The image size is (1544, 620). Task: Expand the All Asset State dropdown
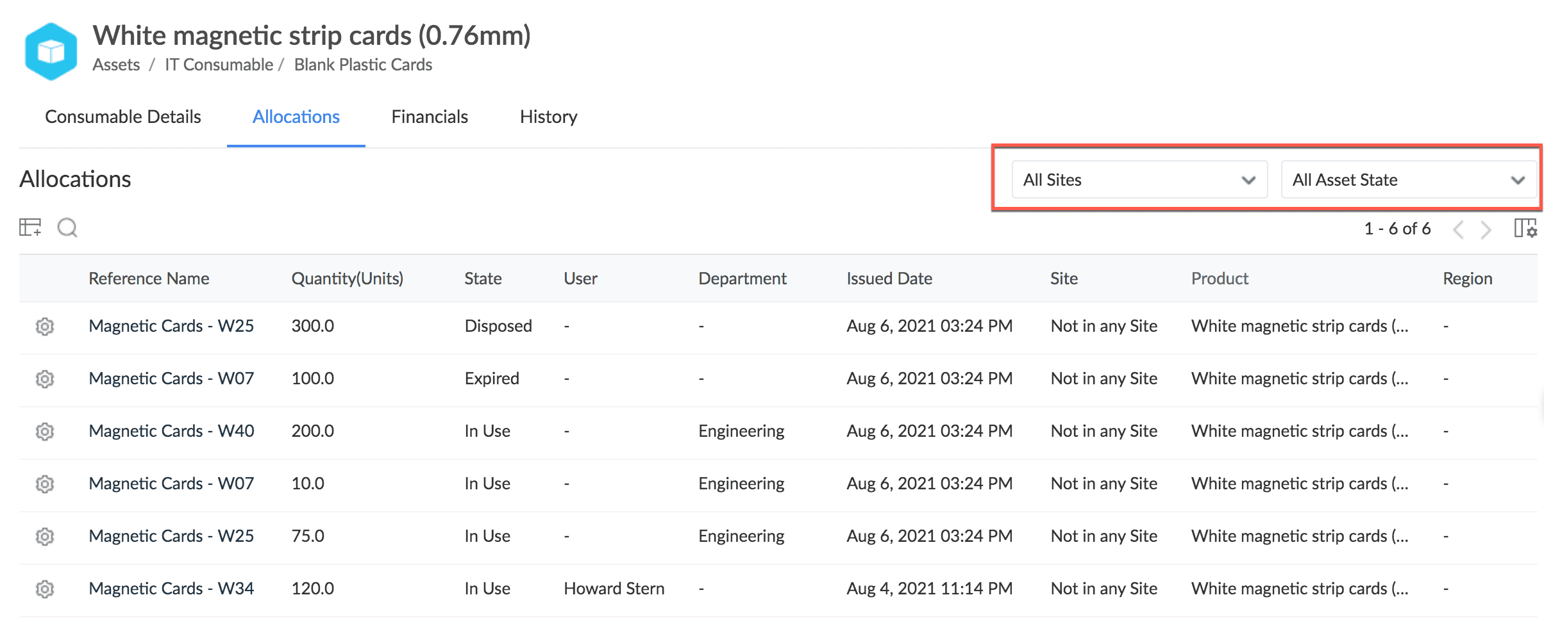coord(1408,180)
